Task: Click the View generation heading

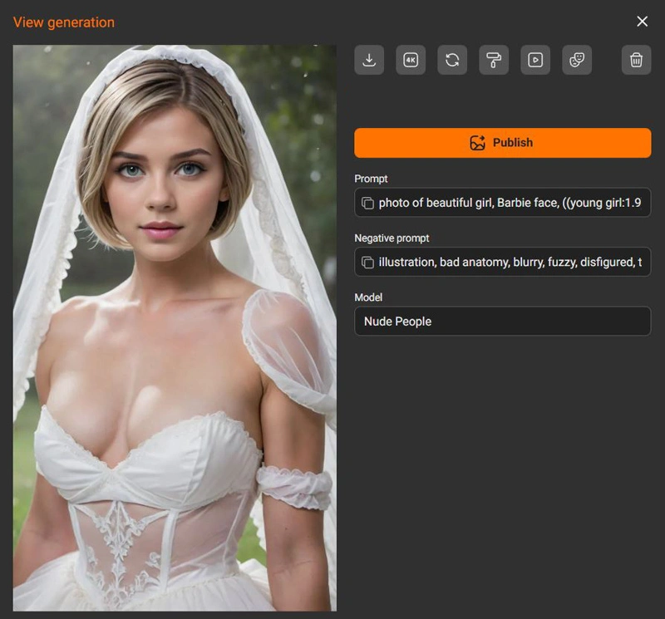Action: click(64, 22)
